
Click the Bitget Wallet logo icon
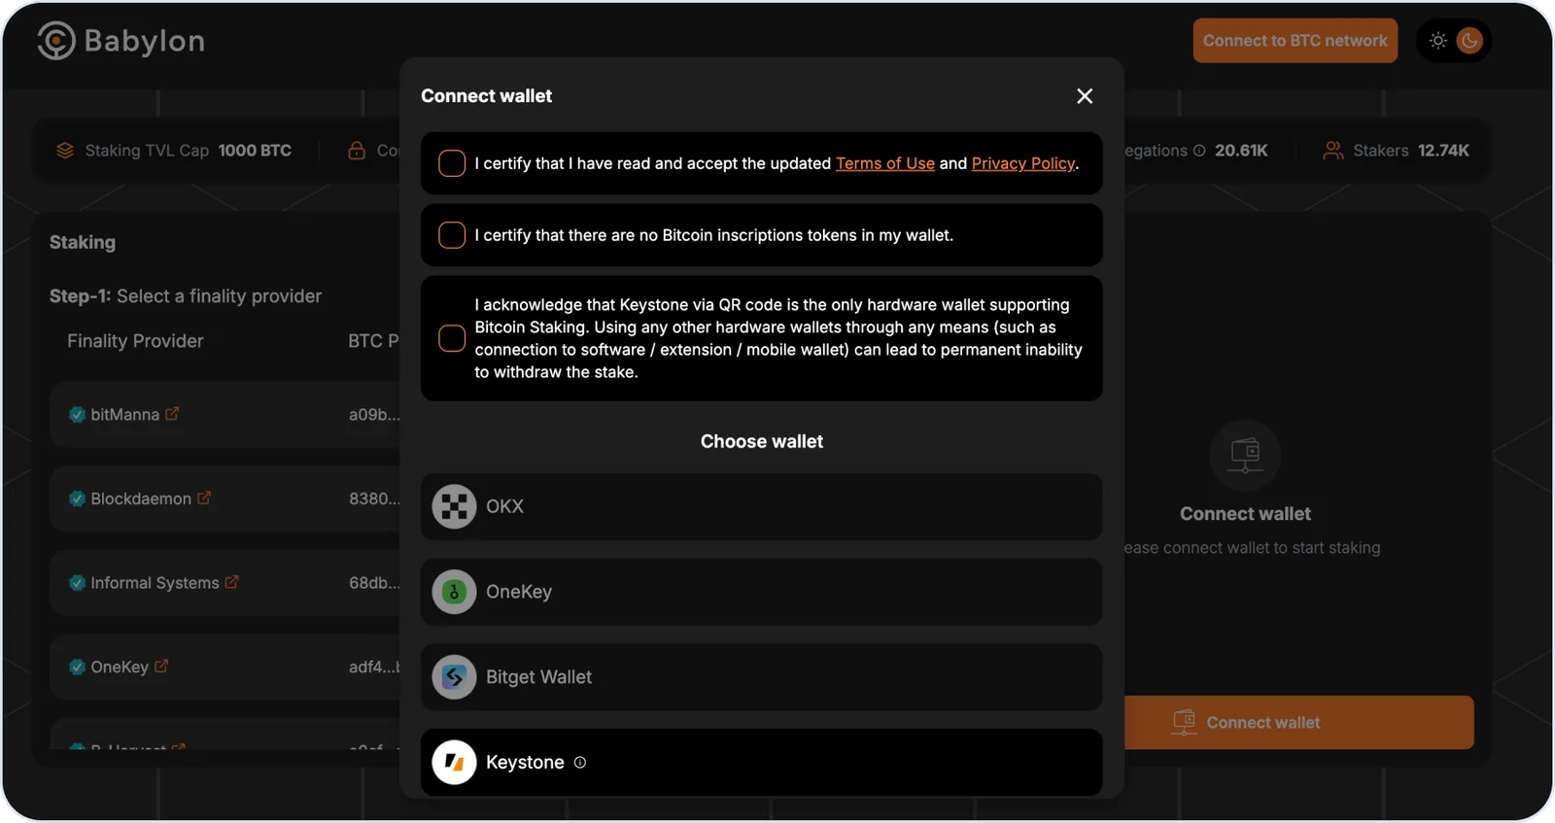pos(454,677)
